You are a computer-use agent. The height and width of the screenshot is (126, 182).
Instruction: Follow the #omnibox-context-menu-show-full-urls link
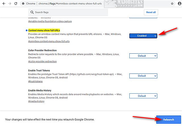tap(49, 41)
